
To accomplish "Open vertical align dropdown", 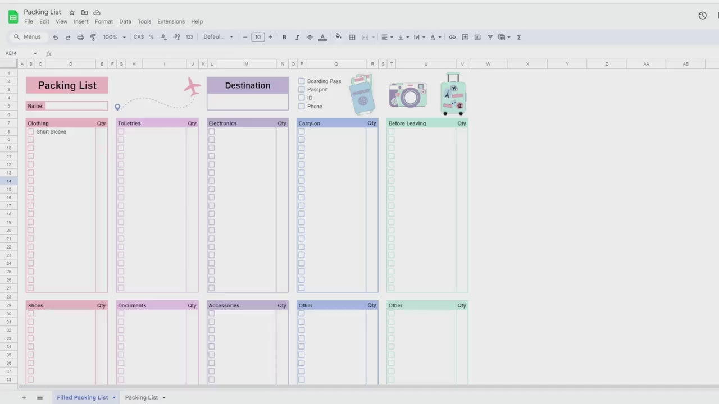I will point(403,37).
